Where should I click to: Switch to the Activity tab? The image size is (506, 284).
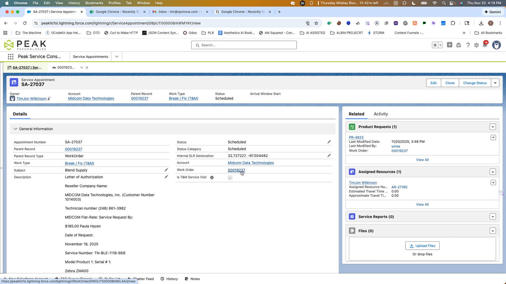pyautogui.click(x=381, y=114)
